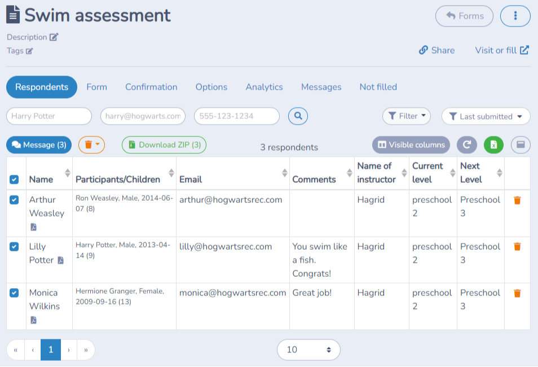Open Arthur Weasley's PDF file icon
Viewport: 538px width, 367px height.
33,227
